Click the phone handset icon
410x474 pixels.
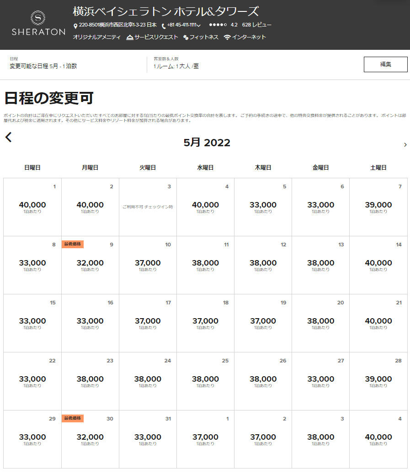coord(164,26)
